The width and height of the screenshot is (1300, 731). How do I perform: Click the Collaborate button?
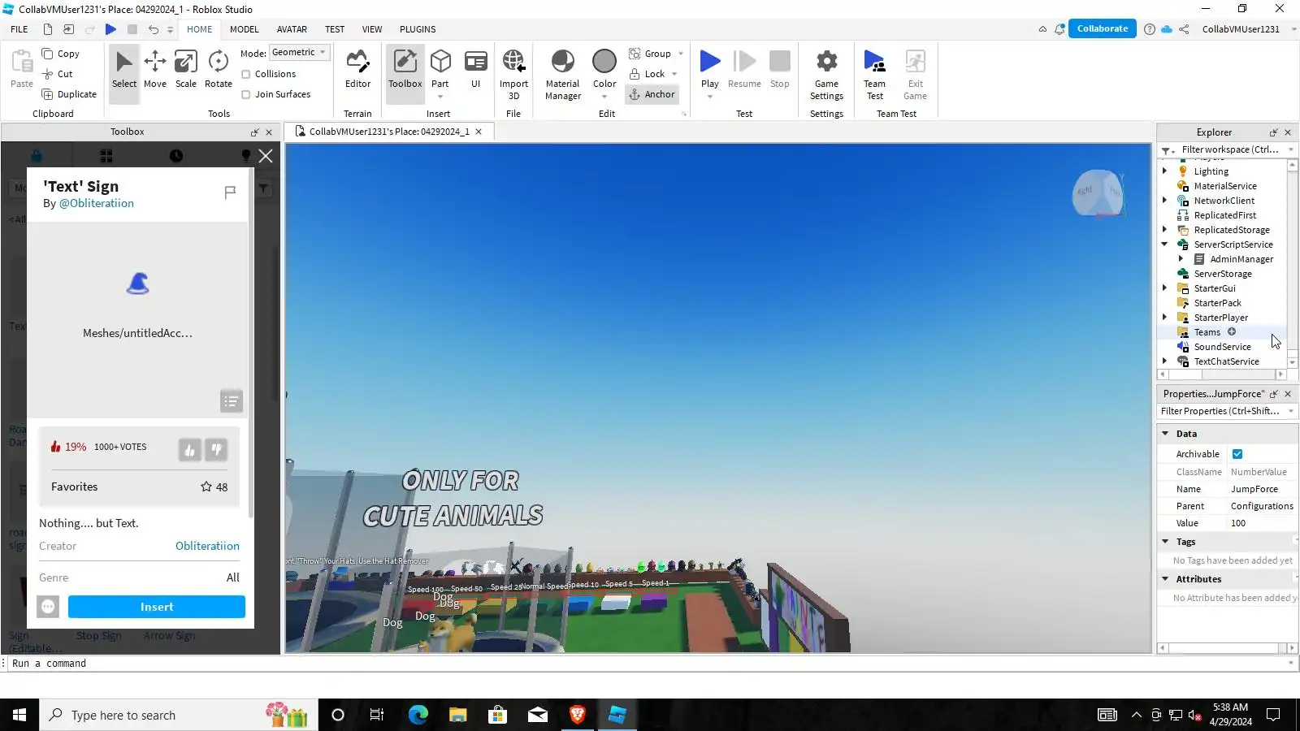click(1103, 28)
